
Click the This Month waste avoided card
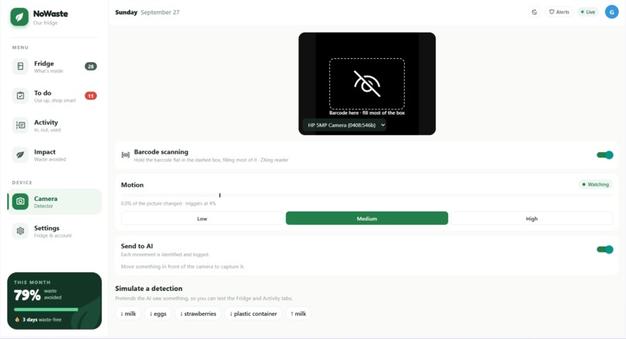click(54, 301)
